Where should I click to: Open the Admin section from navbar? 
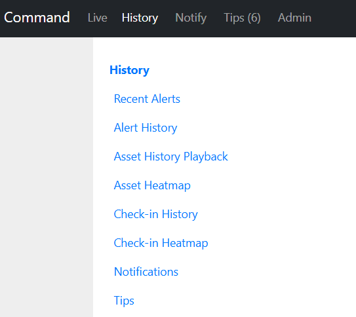coord(294,18)
